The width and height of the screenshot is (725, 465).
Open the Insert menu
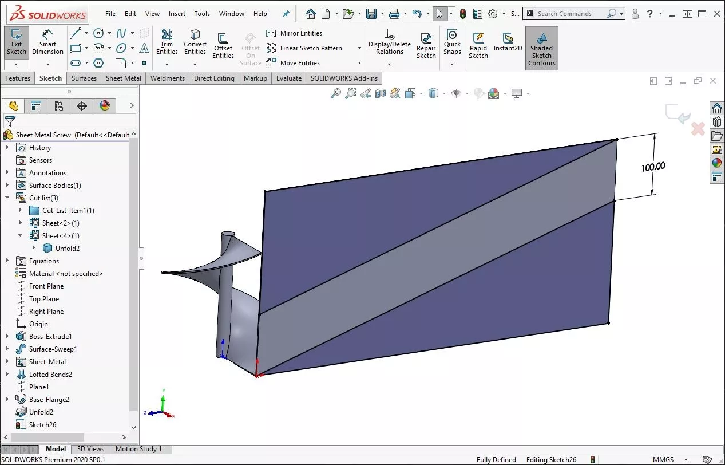point(177,14)
